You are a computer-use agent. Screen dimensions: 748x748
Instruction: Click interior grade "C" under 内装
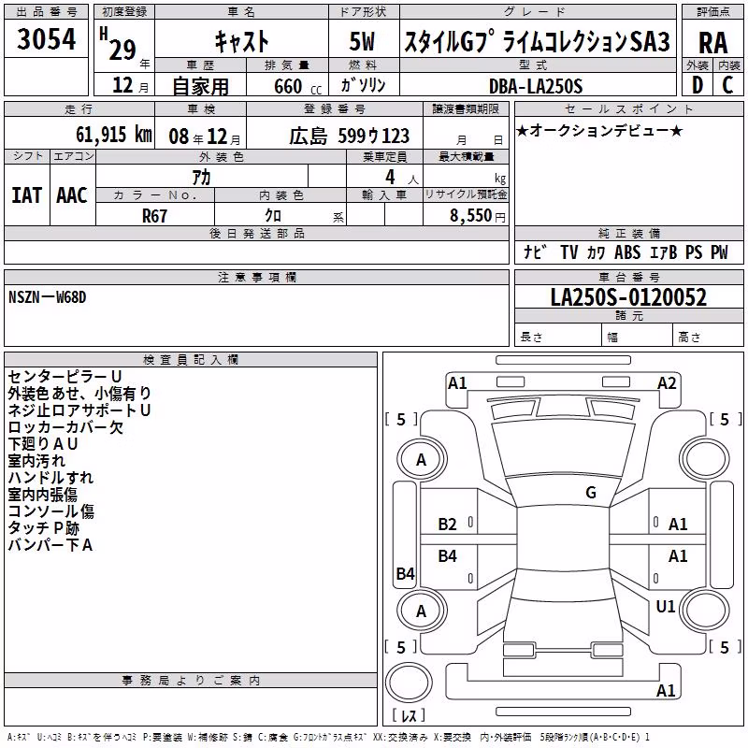(x=727, y=85)
